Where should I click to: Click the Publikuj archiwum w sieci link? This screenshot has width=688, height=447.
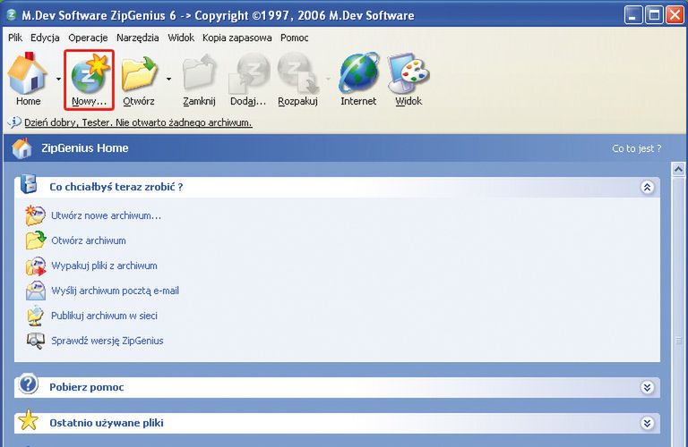[x=104, y=316]
